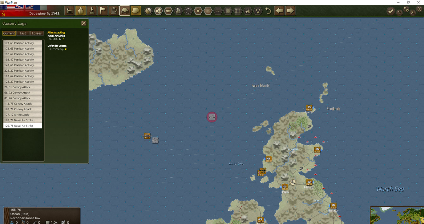The height and width of the screenshot is (224, 424).
Task: Select log entry 147, 60 Partisan Activity
Action: 22,65
